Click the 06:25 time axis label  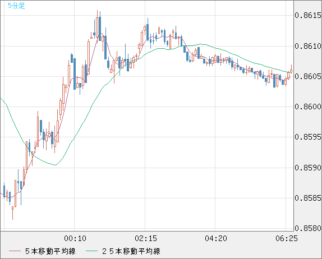[x=287, y=238]
